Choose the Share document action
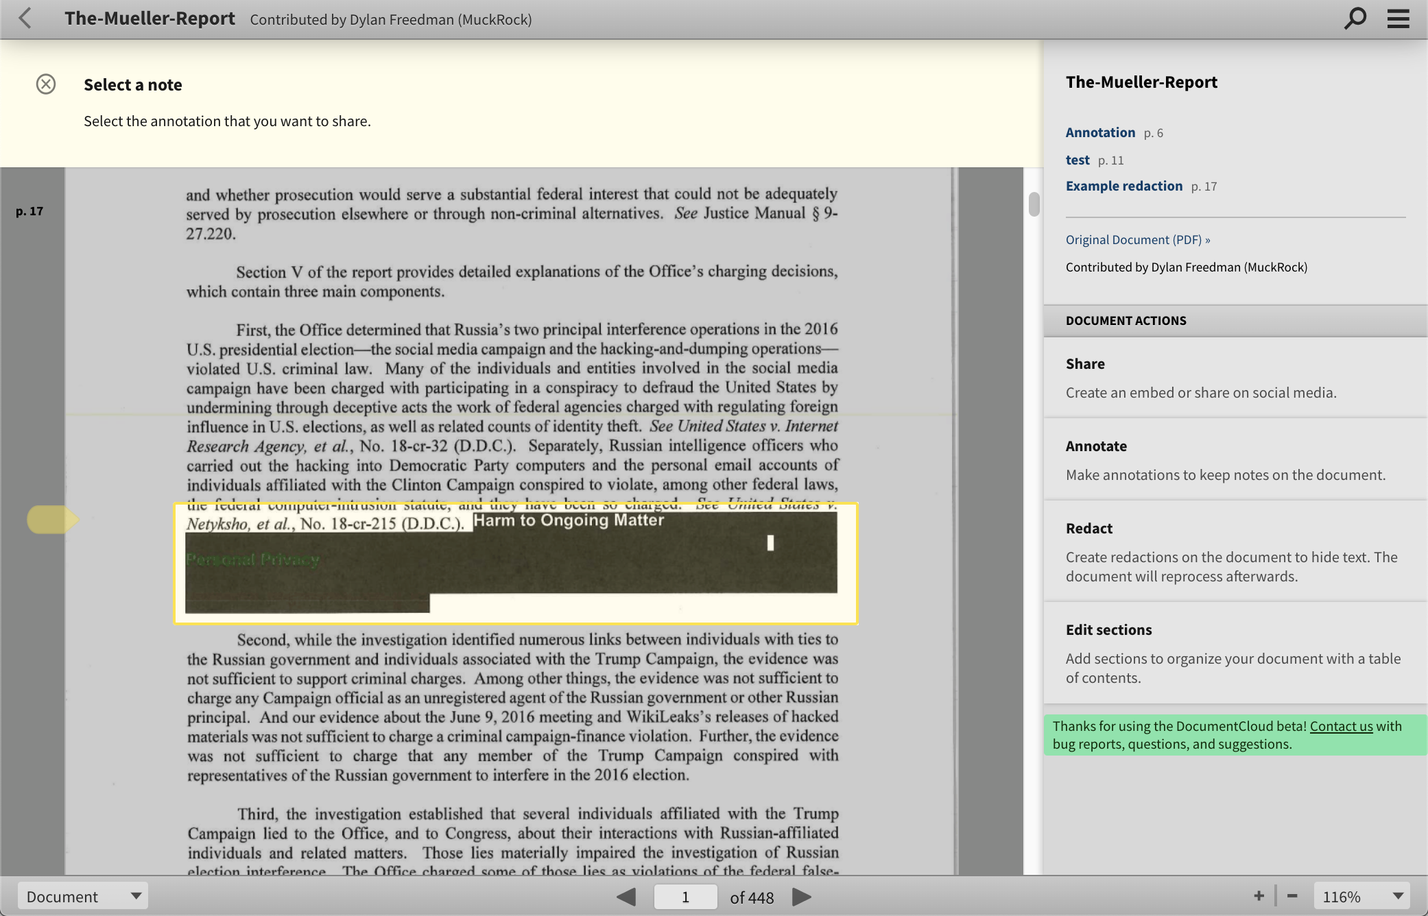Image resolution: width=1428 pixels, height=916 pixels. coord(1235,378)
